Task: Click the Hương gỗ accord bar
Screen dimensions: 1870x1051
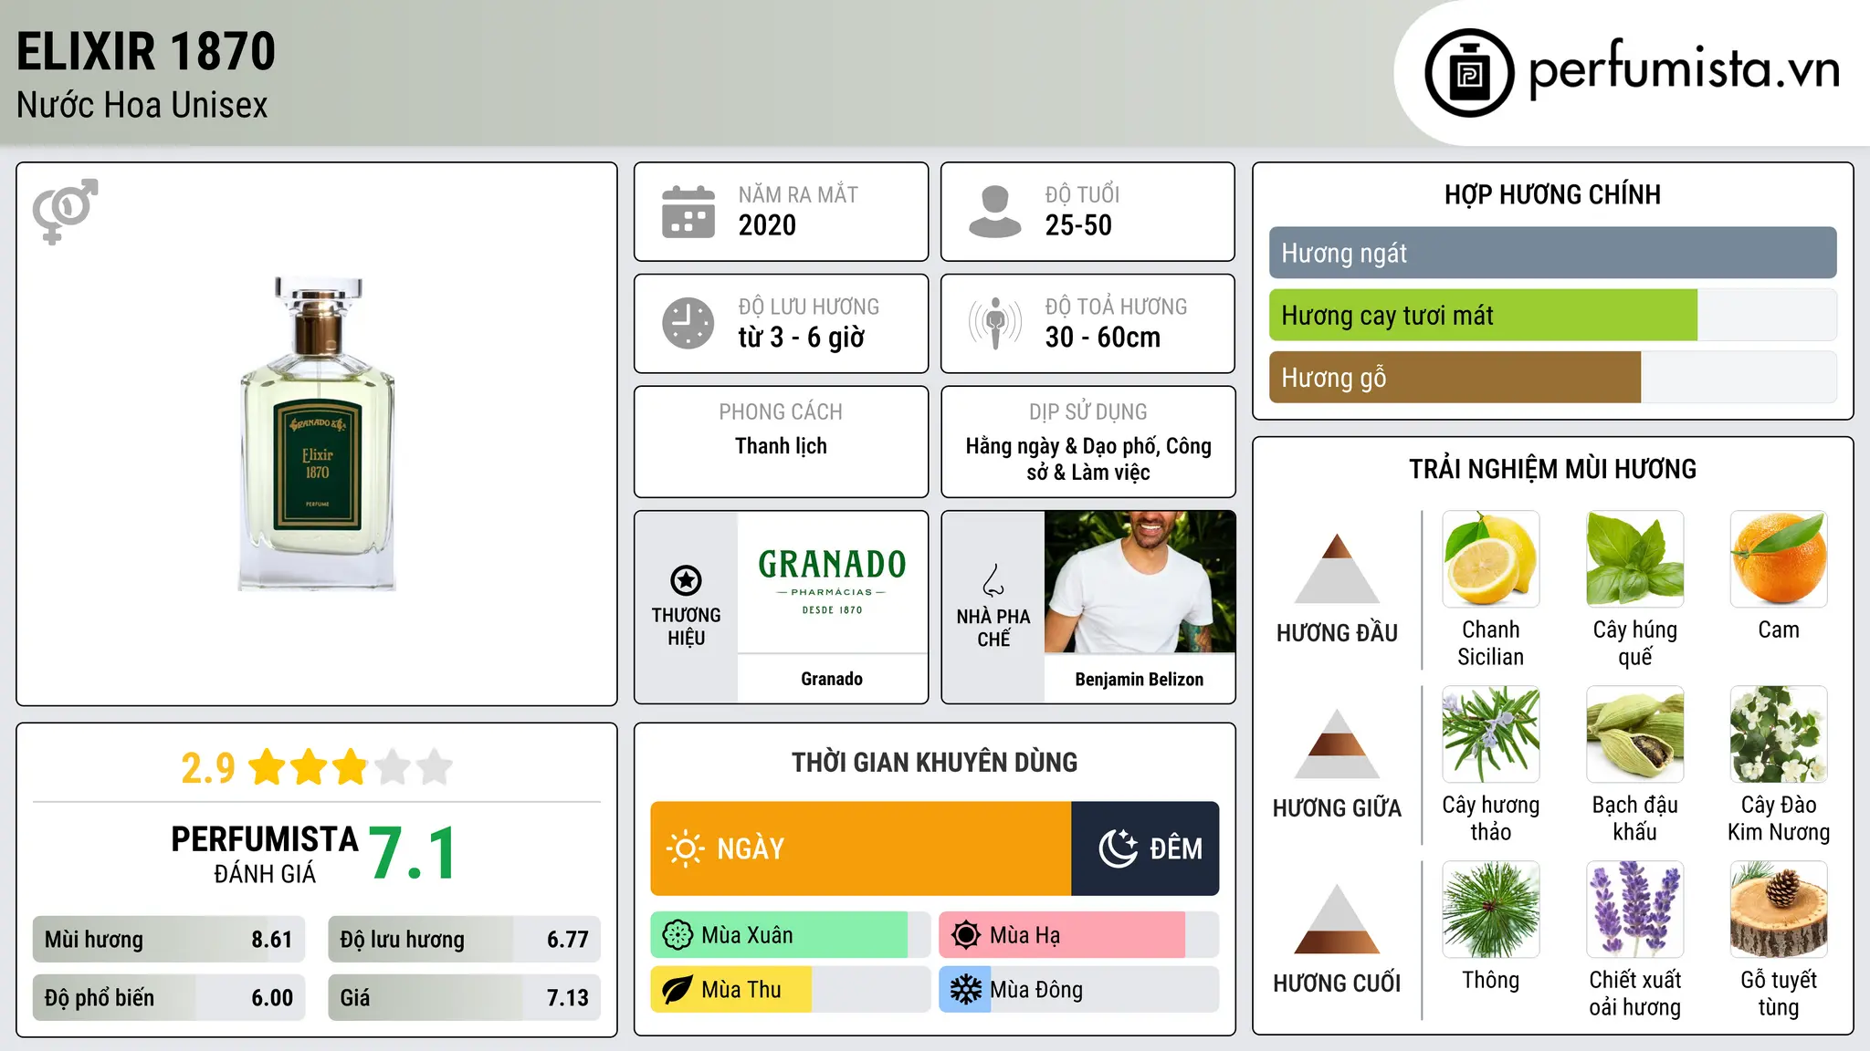Action: point(1552,377)
